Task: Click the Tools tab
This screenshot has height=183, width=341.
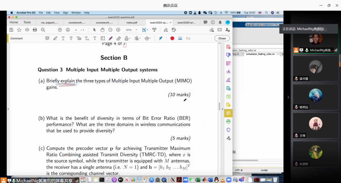Action: click(x=27, y=22)
